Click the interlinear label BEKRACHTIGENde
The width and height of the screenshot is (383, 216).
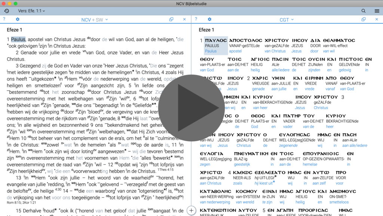[342, 121]
